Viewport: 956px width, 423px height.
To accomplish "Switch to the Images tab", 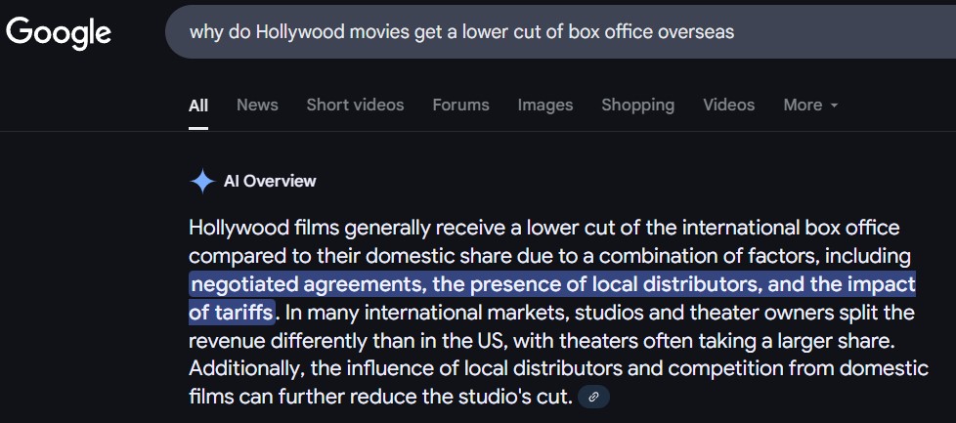I will (x=545, y=105).
